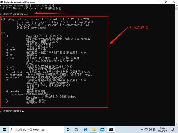Screen dimensions: 178x133
Task: Launch Microsoft Edge from taskbar
Action: pos(85,130)
